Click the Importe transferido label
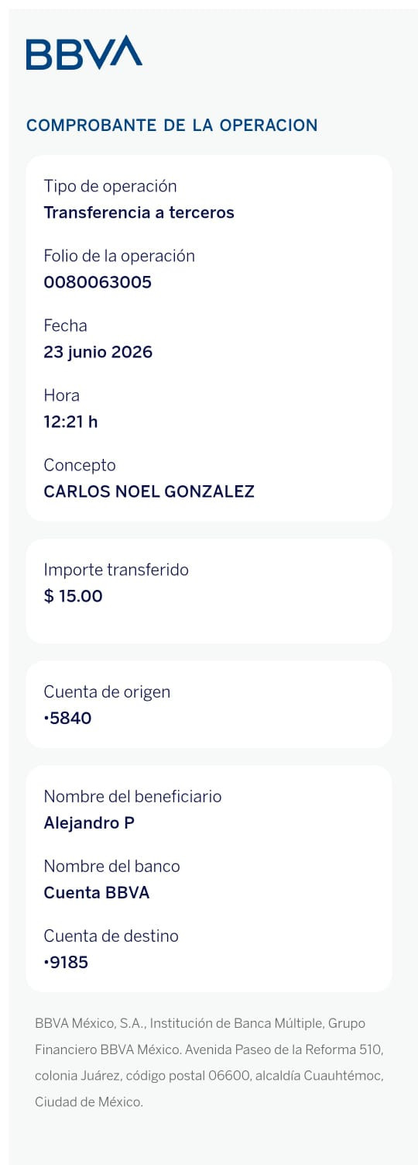The width and height of the screenshot is (418, 1165). click(116, 570)
